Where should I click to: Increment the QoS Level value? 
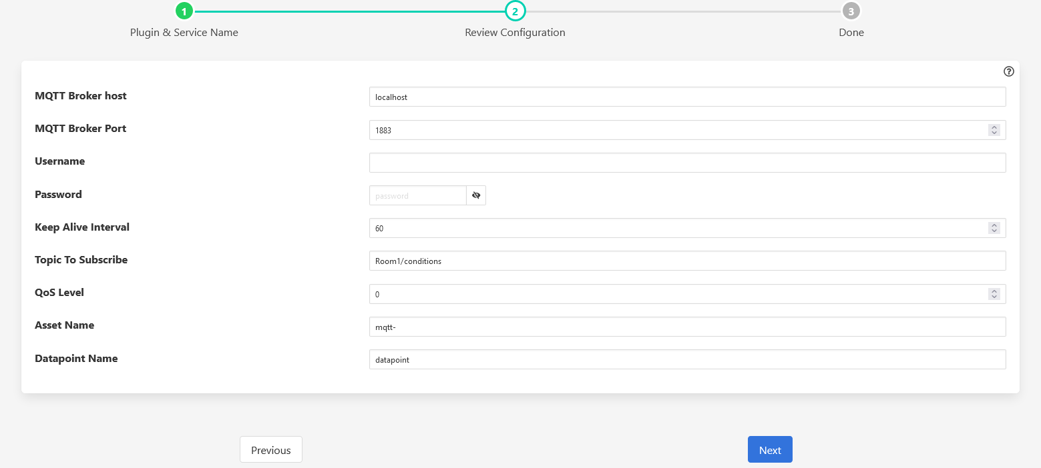pos(994,291)
